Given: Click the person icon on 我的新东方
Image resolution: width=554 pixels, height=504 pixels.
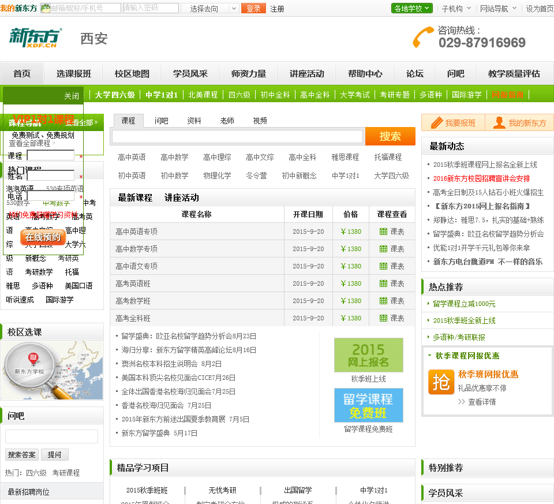Looking at the screenshot, I should pos(499,122).
